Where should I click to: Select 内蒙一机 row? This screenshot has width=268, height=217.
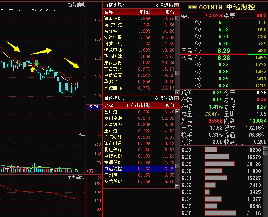pyautogui.click(x=139, y=44)
